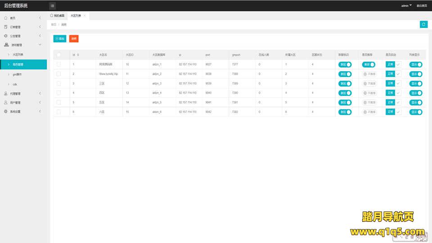Enable 是否推荐 toggle for row id 2
Screen dimensions: 432x243
coord(369,74)
